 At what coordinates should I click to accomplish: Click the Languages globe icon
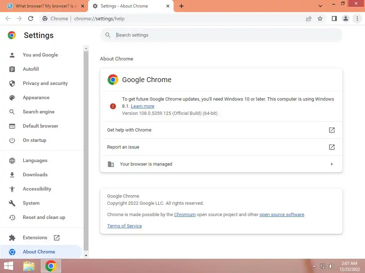[x=12, y=161]
